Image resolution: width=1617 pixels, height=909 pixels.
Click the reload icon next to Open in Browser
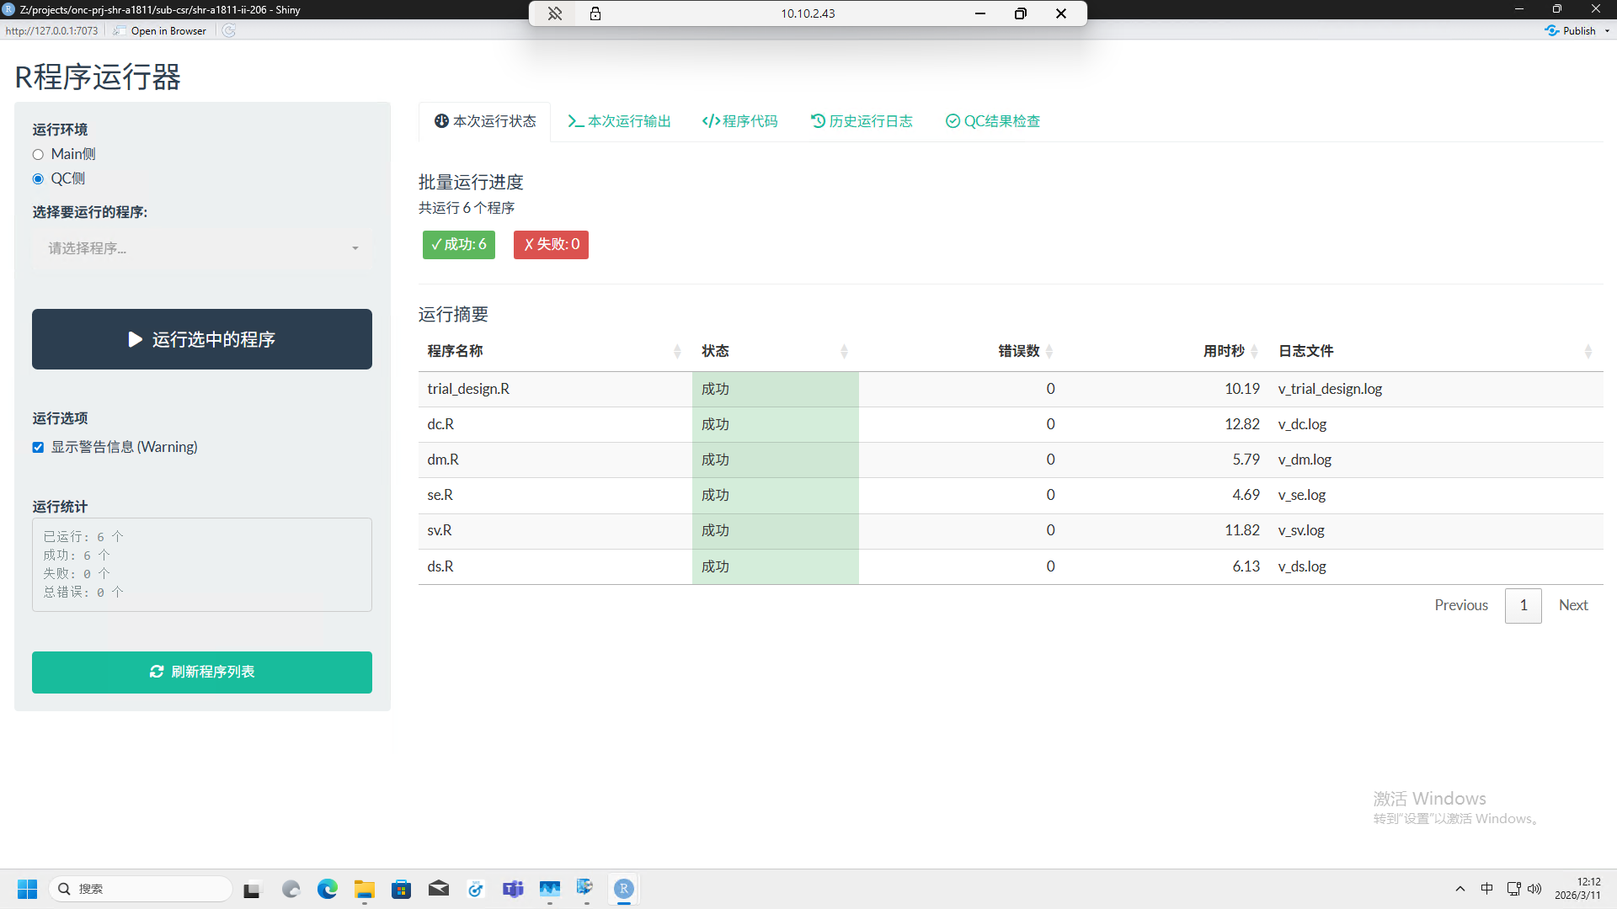pyautogui.click(x=228, y=31)
